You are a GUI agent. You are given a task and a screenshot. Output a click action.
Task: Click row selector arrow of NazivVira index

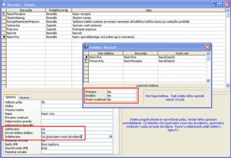point(86,57)
